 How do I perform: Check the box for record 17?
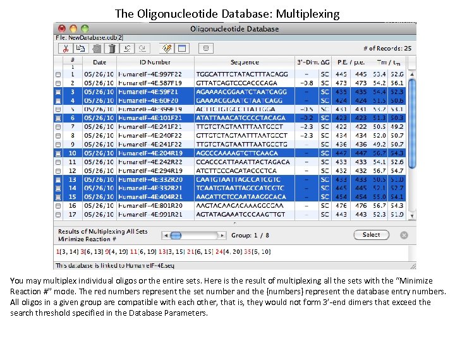point(58,215)
